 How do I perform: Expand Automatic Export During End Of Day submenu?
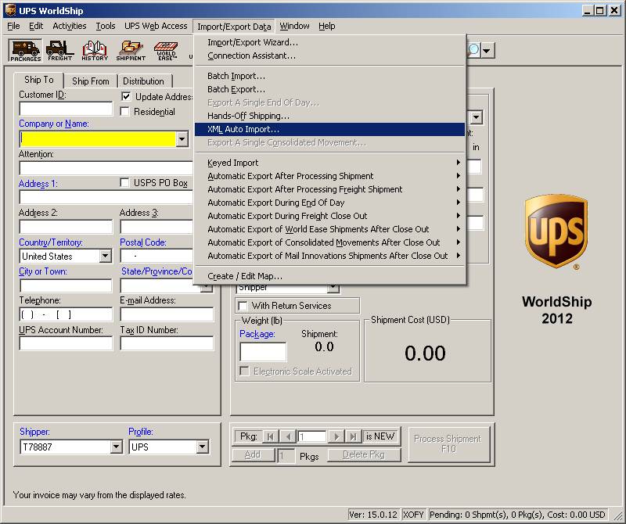click(x=329, y=203)
